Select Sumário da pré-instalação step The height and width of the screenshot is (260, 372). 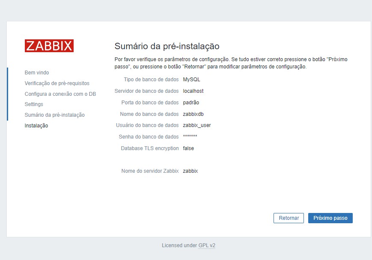coord(55,115)
